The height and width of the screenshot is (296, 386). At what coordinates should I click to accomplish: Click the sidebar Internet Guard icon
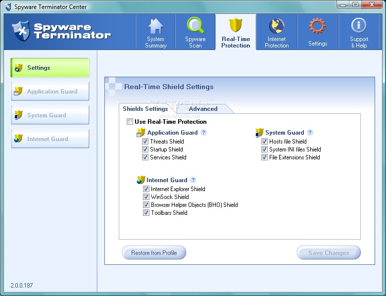18,139
